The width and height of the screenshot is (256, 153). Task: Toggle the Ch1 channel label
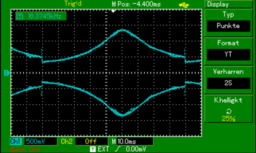(16, 141)
